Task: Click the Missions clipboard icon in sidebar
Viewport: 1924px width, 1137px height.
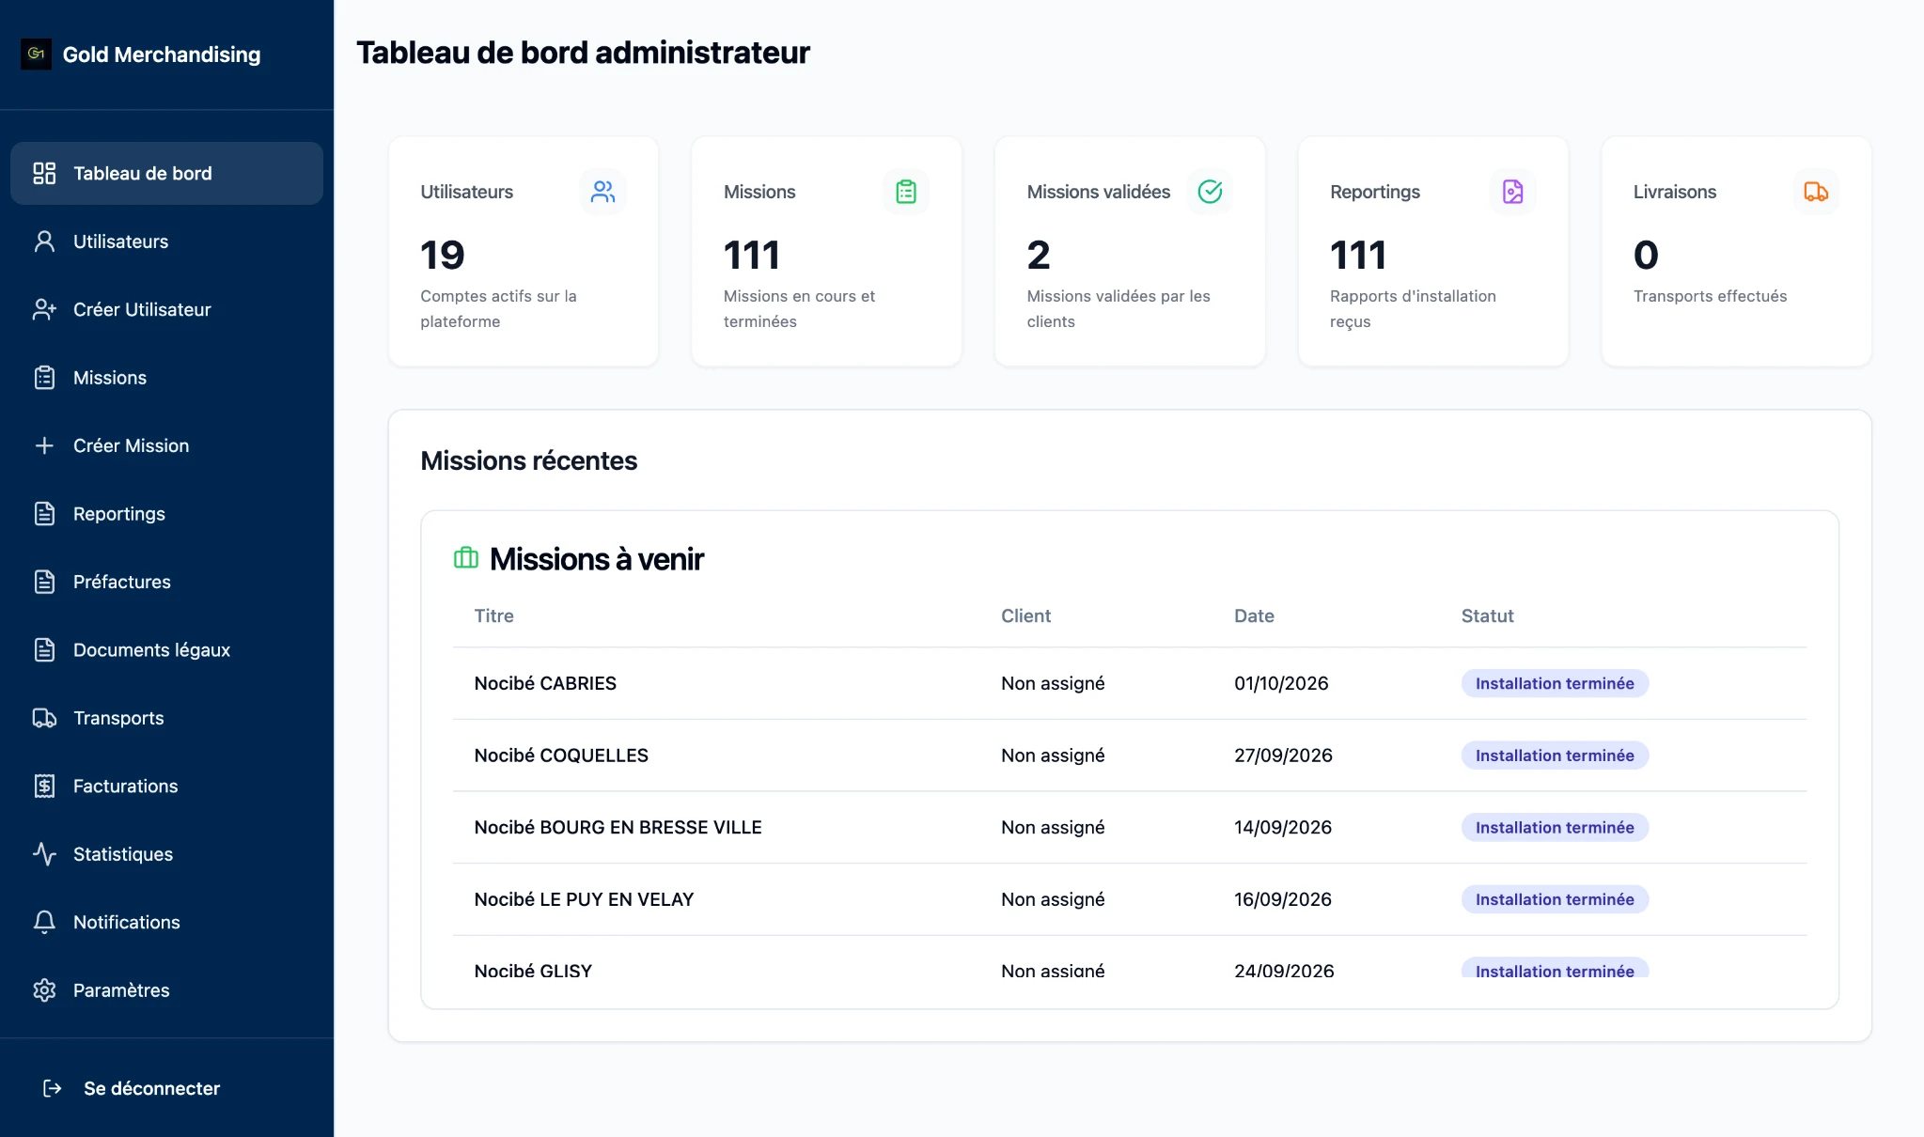Action: [44, 378]
